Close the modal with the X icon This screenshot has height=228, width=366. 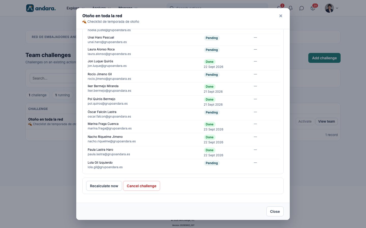tap(281, 16)
